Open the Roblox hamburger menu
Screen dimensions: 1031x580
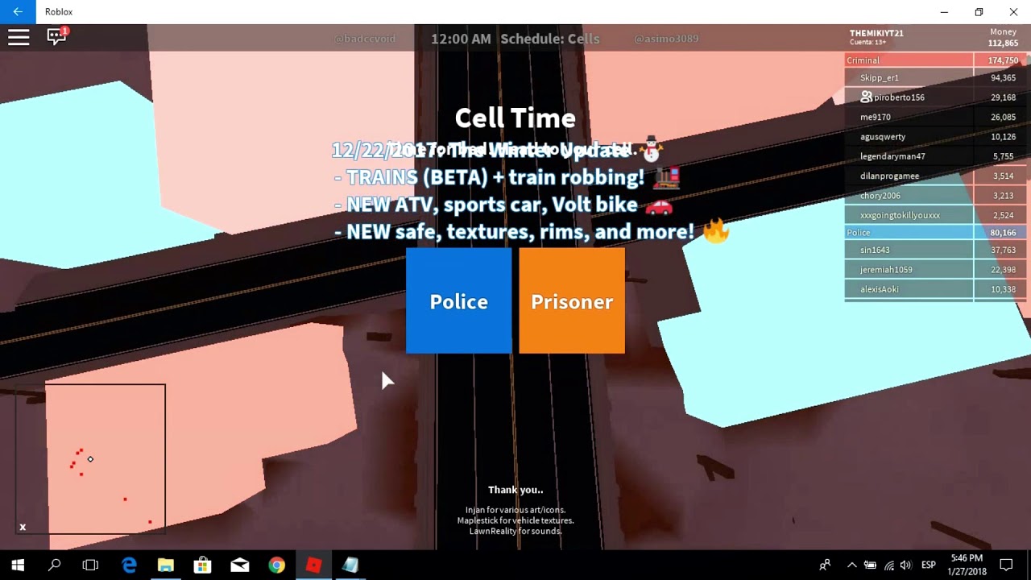coord(19,37)
